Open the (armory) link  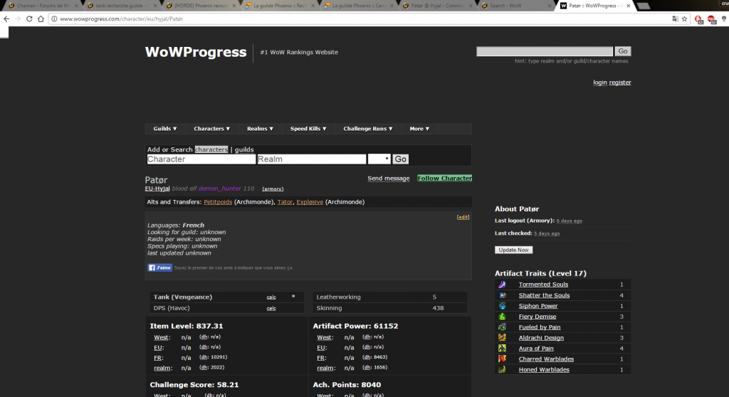[273, 189]
